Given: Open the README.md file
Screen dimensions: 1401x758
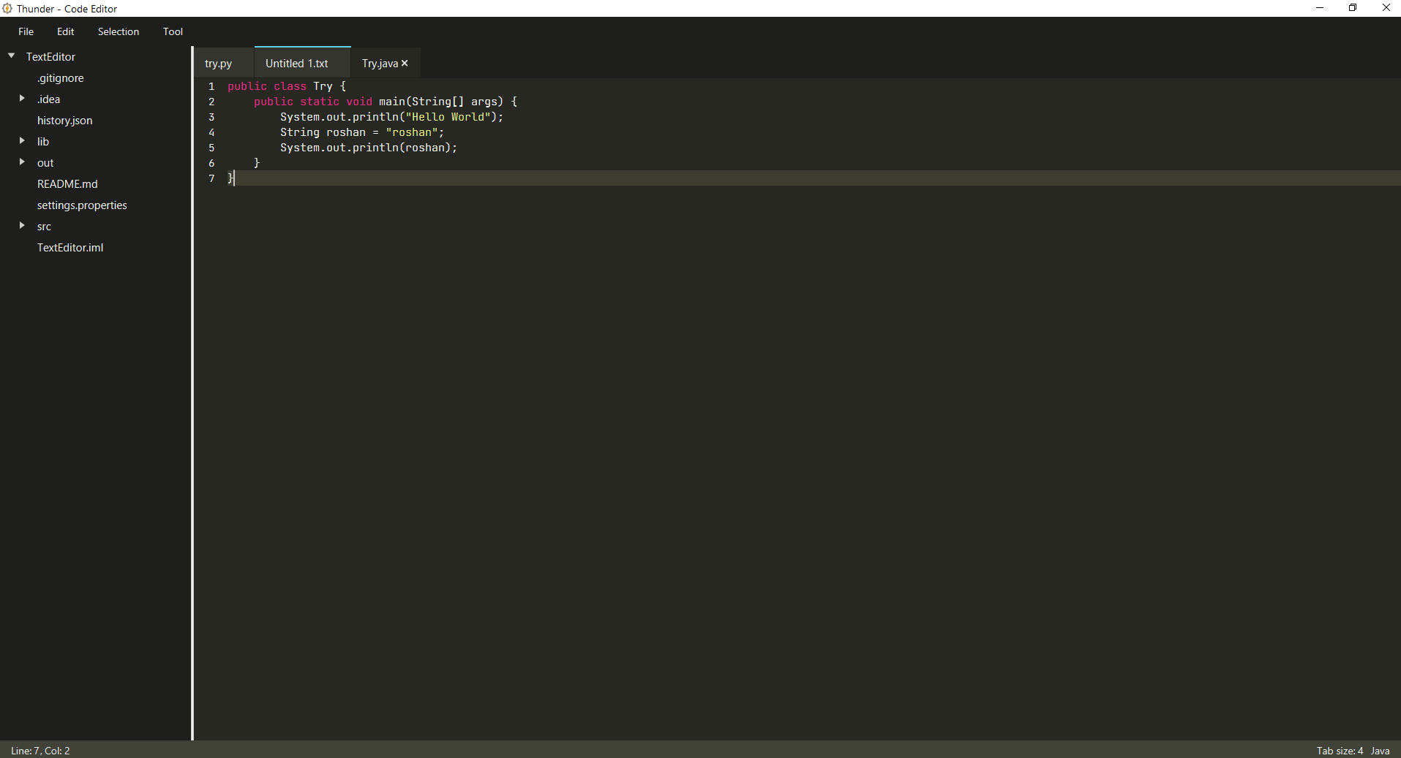Looking at the screenshot, I should pyautogui.click(x=67, y=183).
